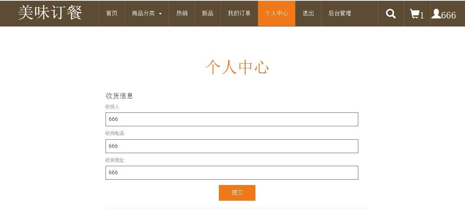This screenshot has height=213, width=465.
Task: Click the 收货电话 field label
Action: point(115,134)
